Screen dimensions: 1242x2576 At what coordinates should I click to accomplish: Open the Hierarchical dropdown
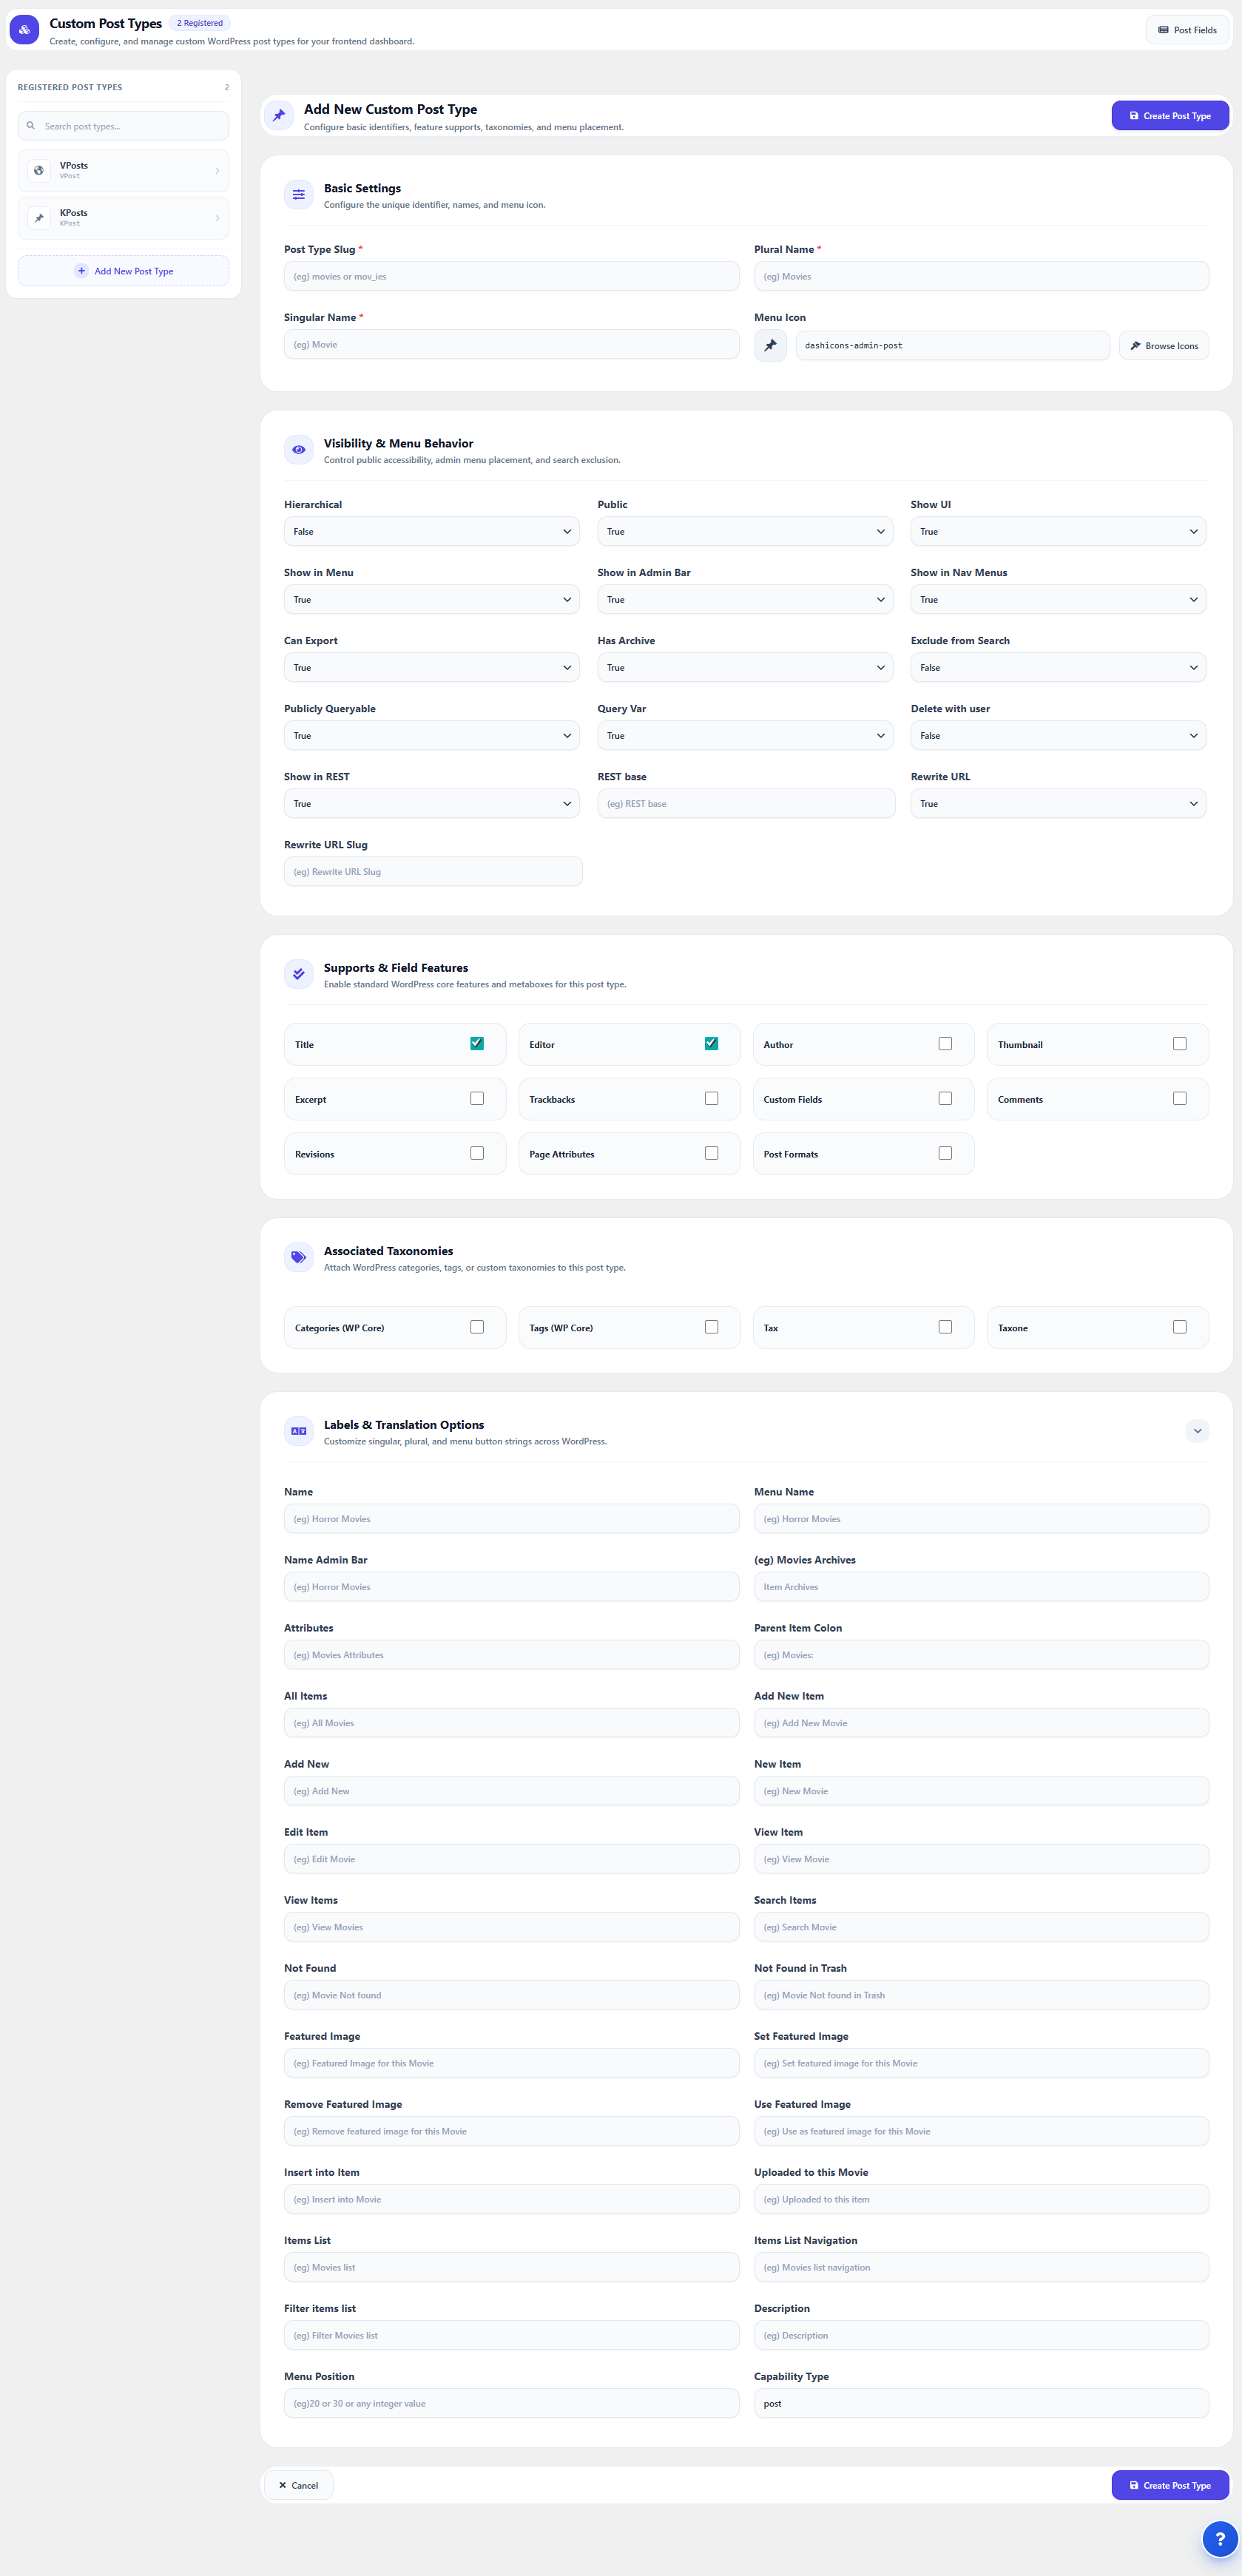pos(432,532)
